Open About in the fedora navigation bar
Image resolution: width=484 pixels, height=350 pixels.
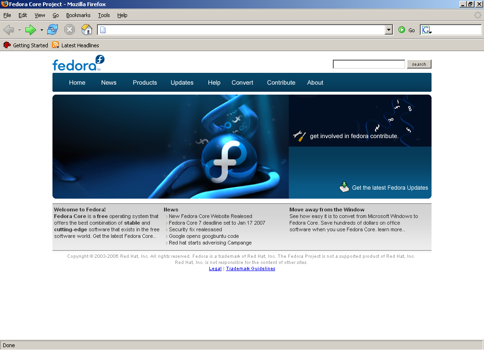tap(315, 82)
